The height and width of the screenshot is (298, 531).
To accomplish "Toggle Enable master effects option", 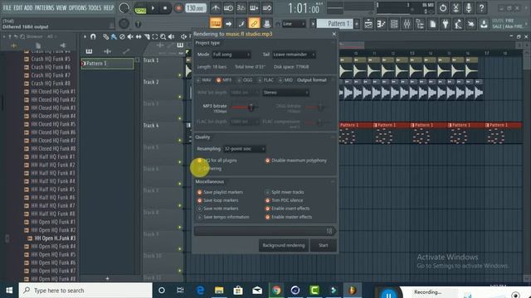I will point(289,217).
